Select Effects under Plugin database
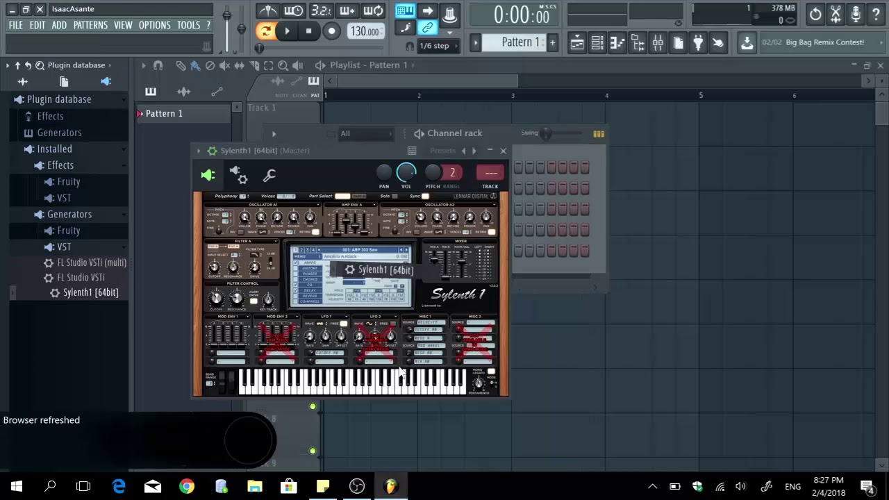The width and height of the screenshot is (889, 500). pyautogui.click(x=50, y=116)
